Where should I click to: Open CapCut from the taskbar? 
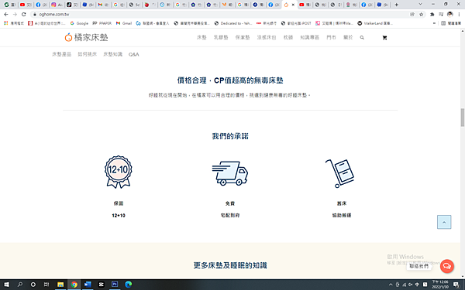pyautogui.click(x=101, y=285)
